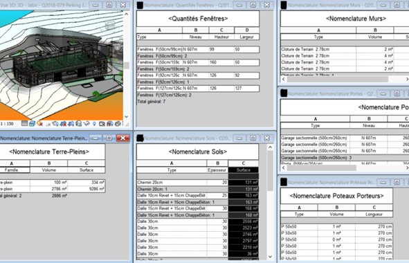Image resolution: width=409 pixels, height=263 pixels.
Task: Toggle the Sun Path off icon
Action: (40, 124)
